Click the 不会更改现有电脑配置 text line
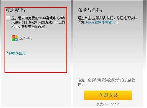 (29, 27)
